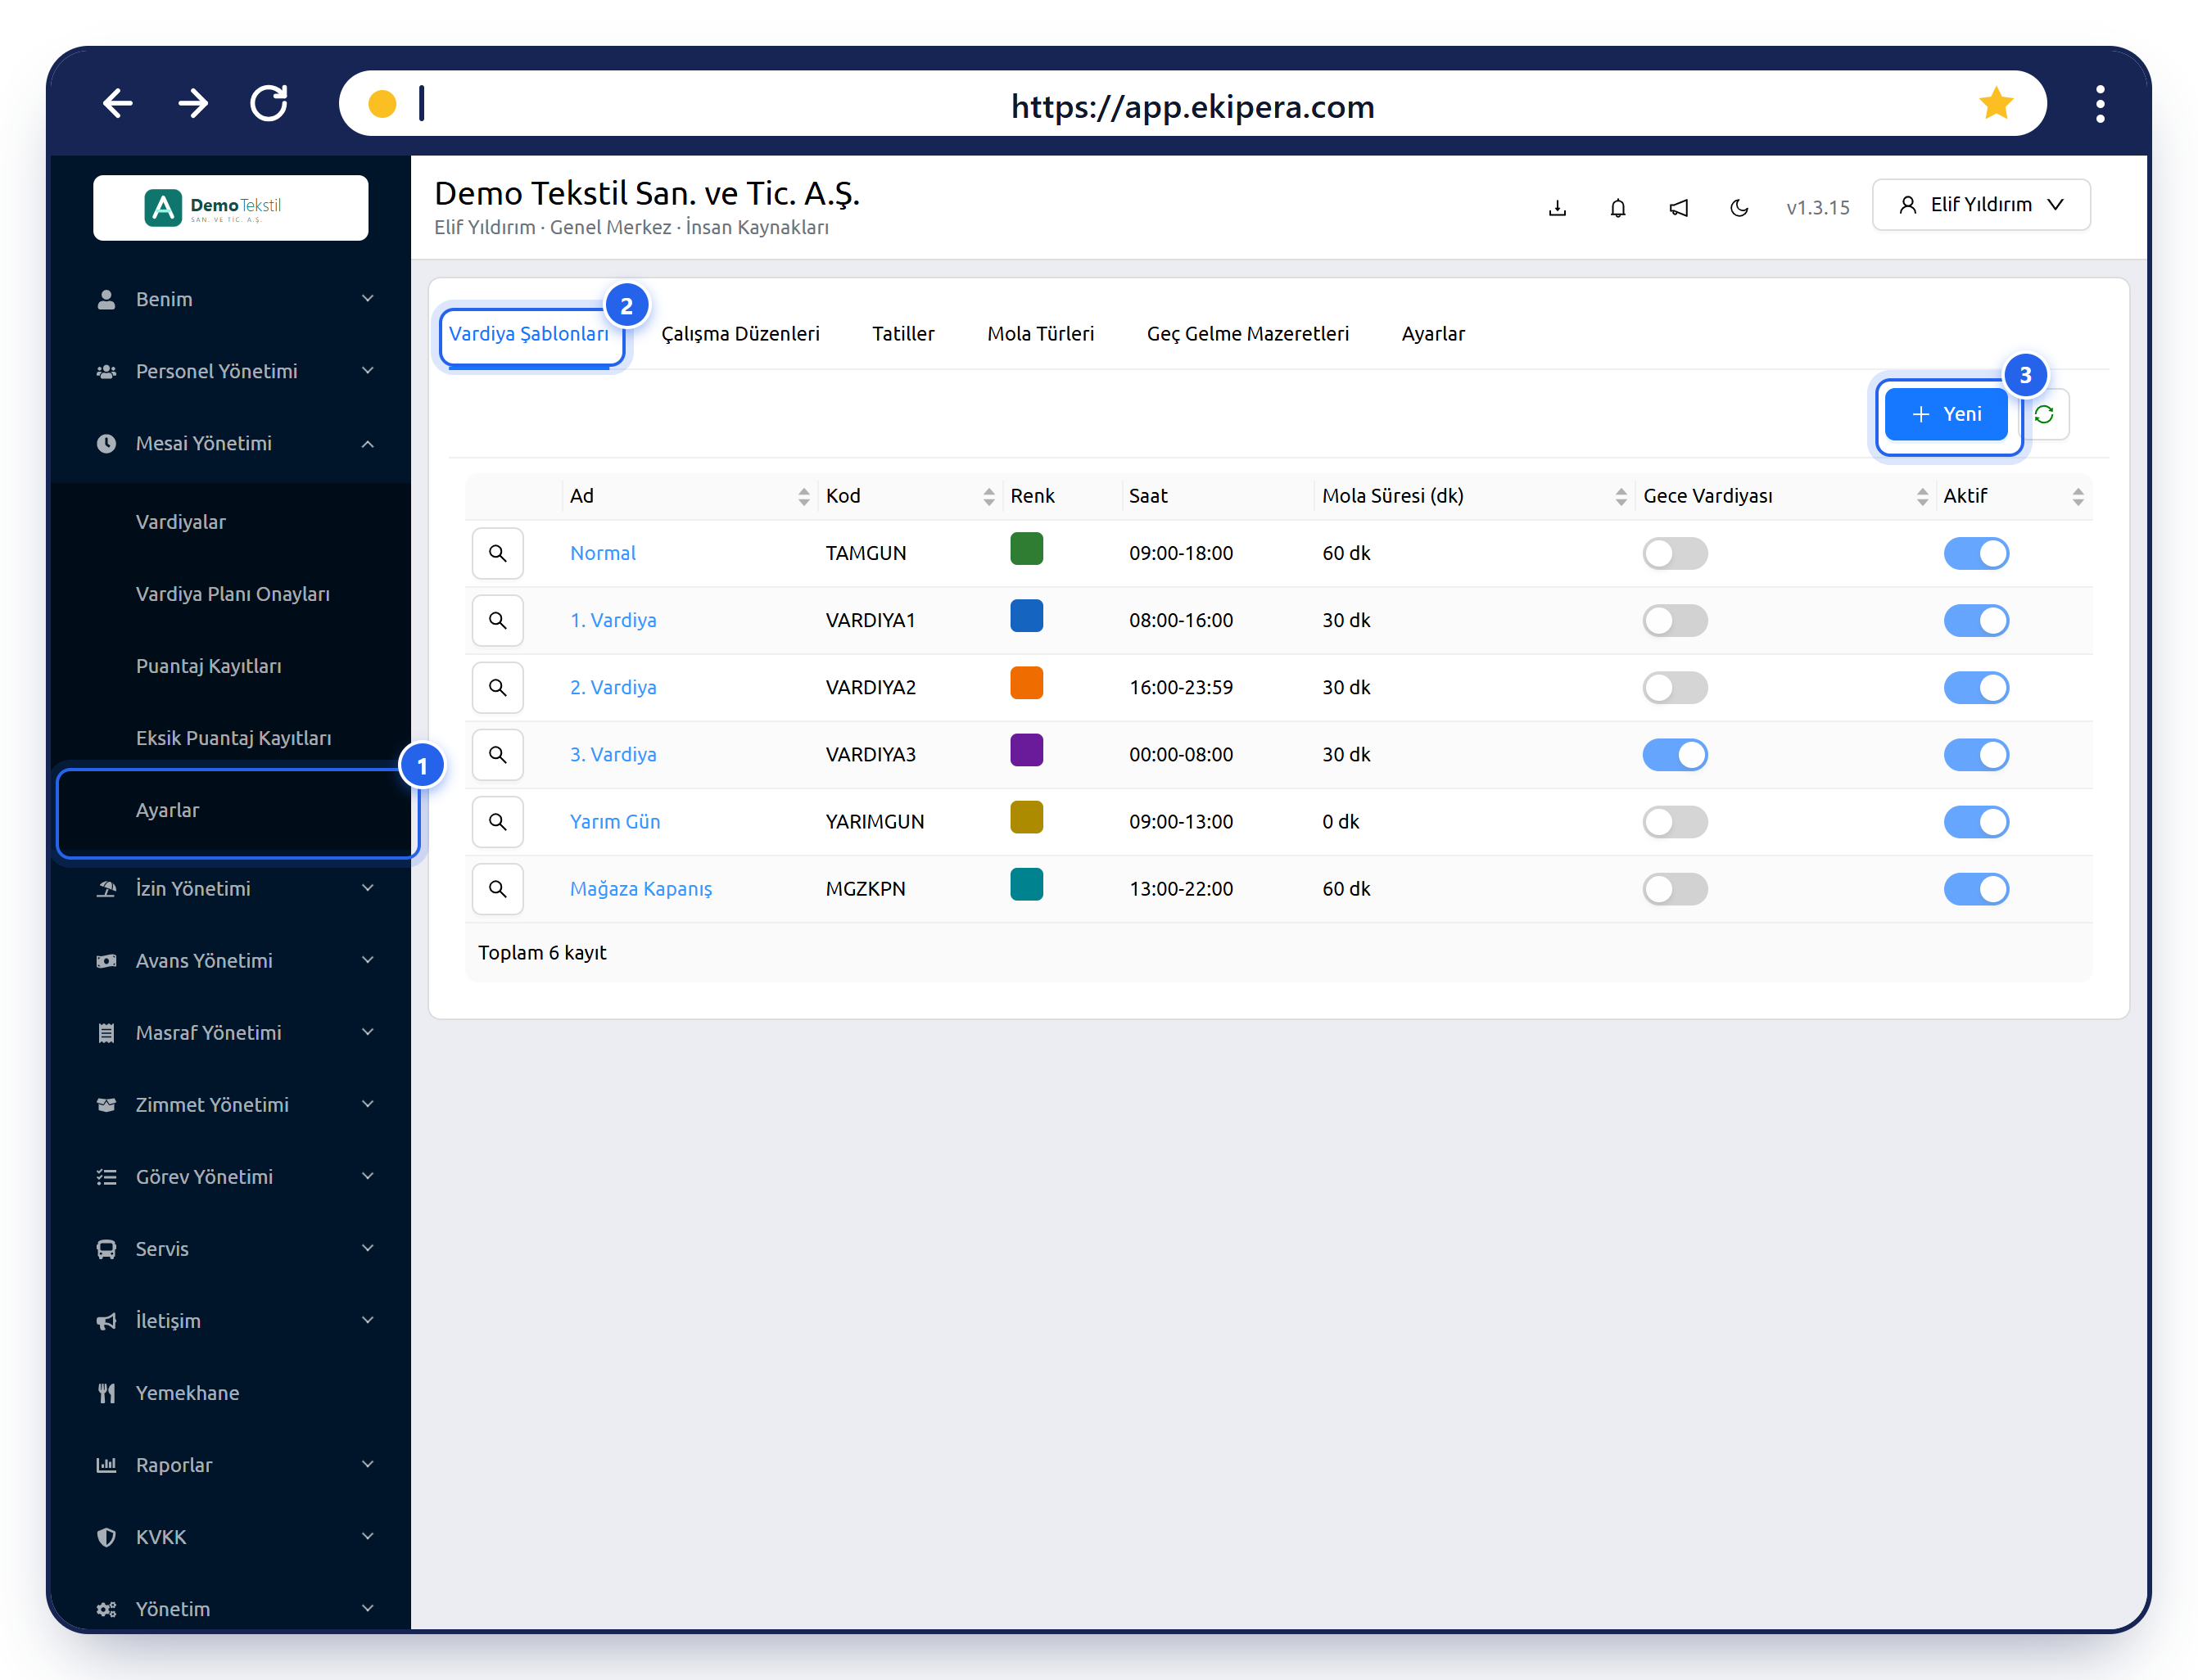2198x1680 pixels.
Task: Click the green refresh list icon
Action: pyautogui.click(x=2045, y=414)
